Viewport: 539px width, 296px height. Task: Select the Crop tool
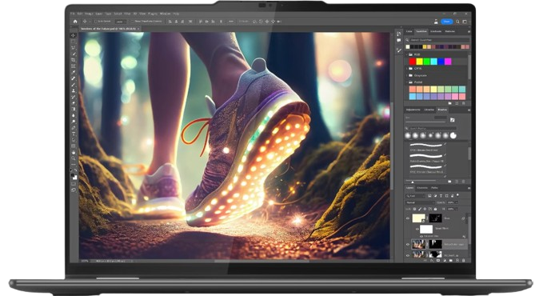coord(74,60)
